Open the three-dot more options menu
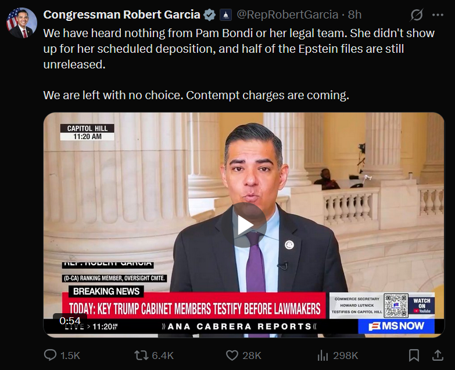The image size is (455, 370). tap(438, 14)
